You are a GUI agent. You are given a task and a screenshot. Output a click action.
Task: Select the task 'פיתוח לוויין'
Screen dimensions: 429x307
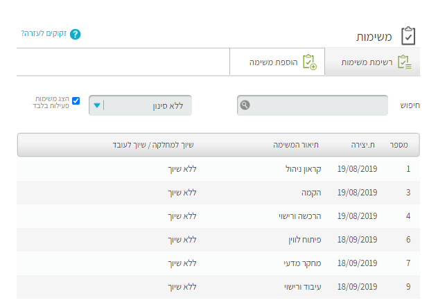[x=304, y=240]
